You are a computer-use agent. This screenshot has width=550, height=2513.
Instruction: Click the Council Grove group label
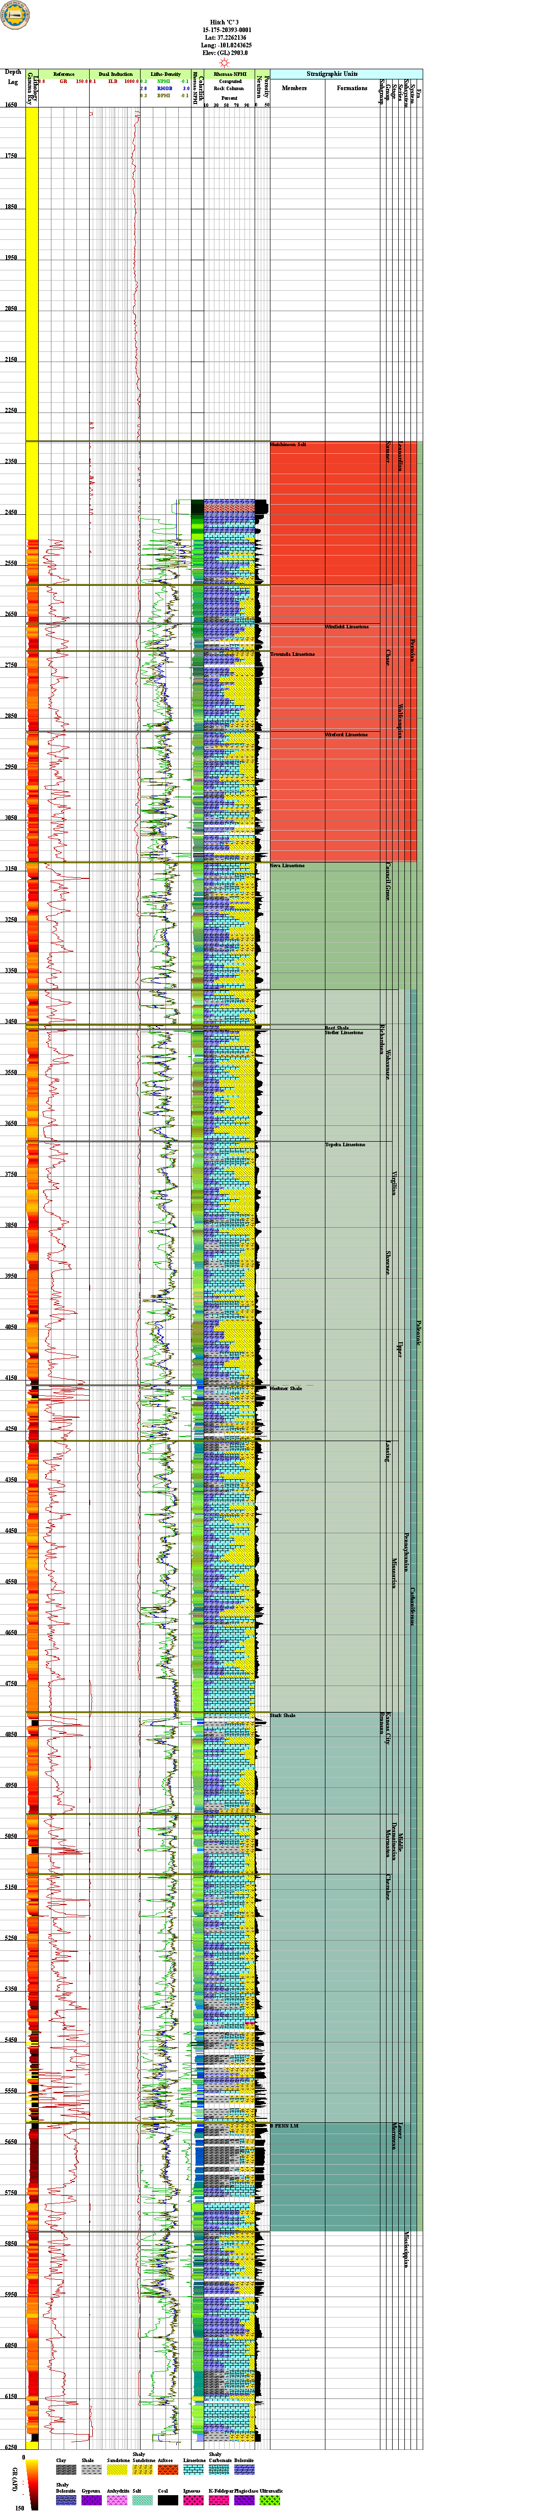pos(388,881)
